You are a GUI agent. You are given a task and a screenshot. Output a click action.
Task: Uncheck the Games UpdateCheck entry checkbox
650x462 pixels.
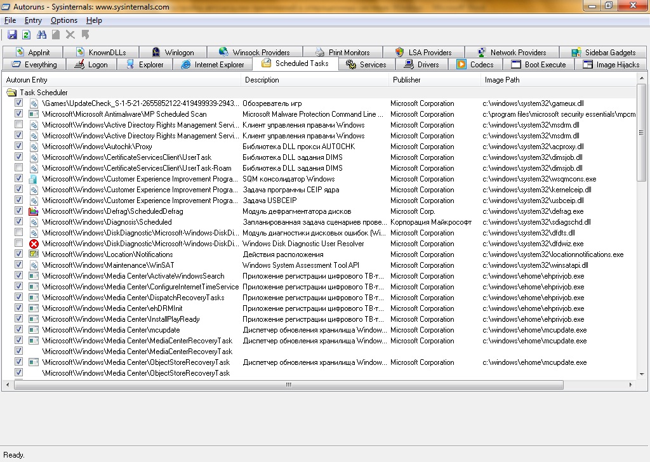click(18, 103)
